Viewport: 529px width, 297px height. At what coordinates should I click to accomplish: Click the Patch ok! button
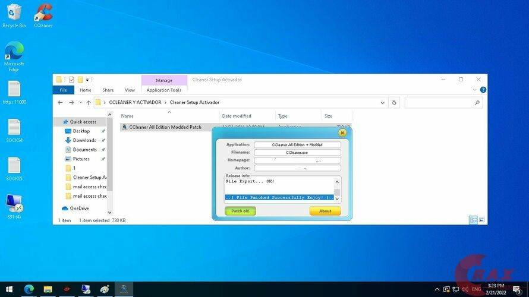pos(241,211)
